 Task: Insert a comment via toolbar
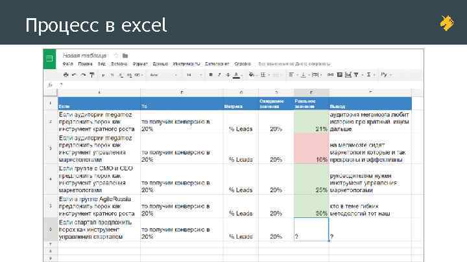339,75
